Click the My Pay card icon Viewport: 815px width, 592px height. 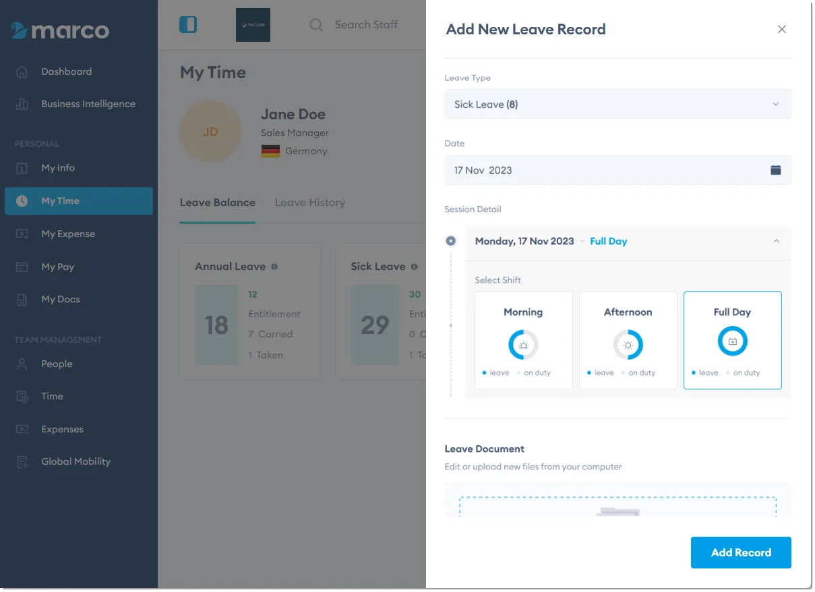(22, 267)
